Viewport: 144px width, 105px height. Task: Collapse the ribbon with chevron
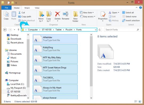click(137, 8)
